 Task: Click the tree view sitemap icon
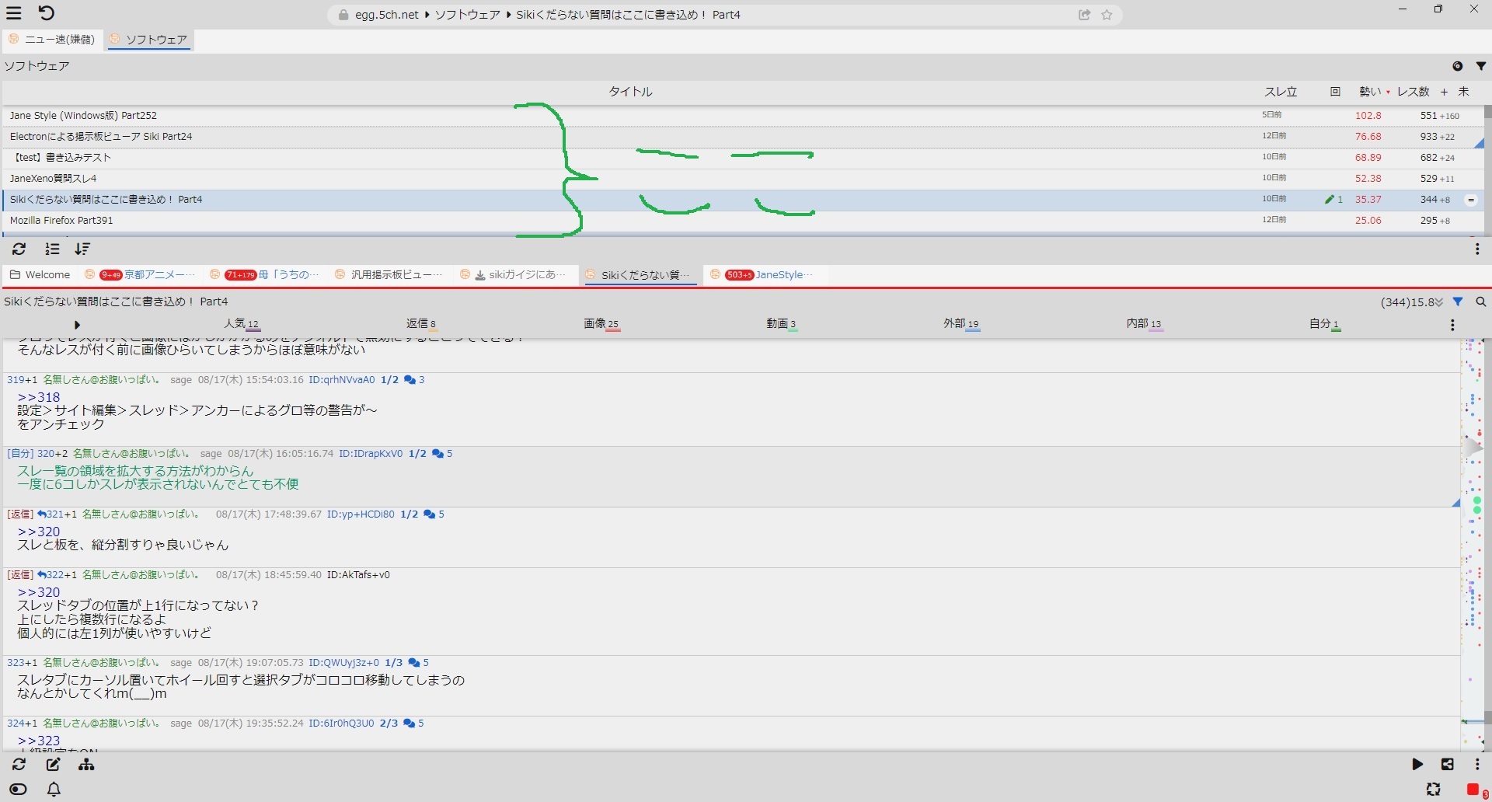tap(86, 765)
